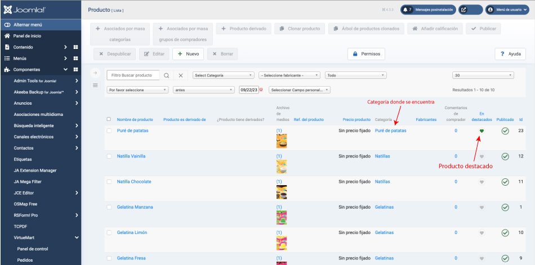Click the hamburger lines icon beside filters

click(x=95, y=85)
